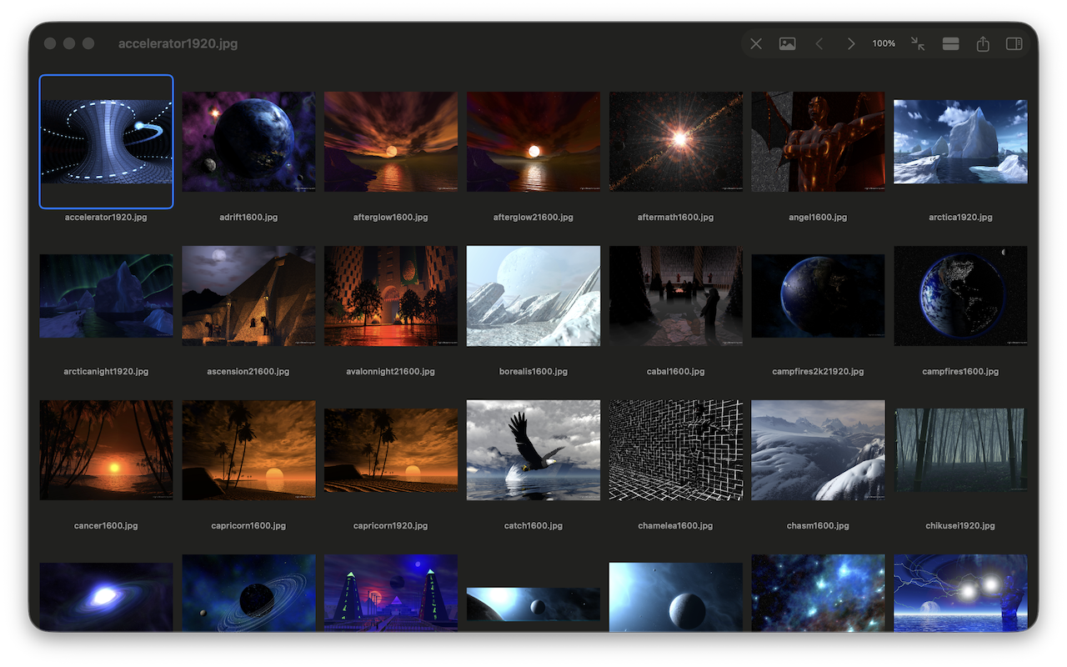Select the capricorn1920.jpg thumbnail
This screenshot has height=667, width=1067.
coord(391,450)
